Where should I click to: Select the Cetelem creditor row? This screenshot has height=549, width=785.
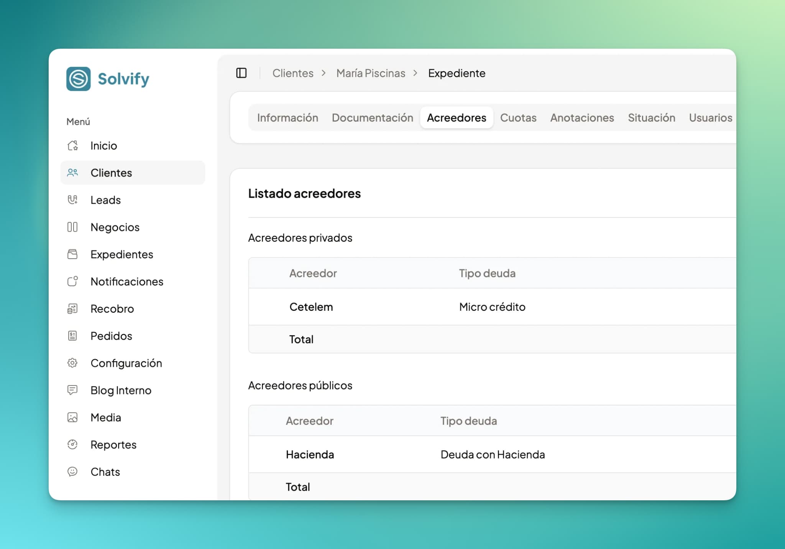(311, 307)
